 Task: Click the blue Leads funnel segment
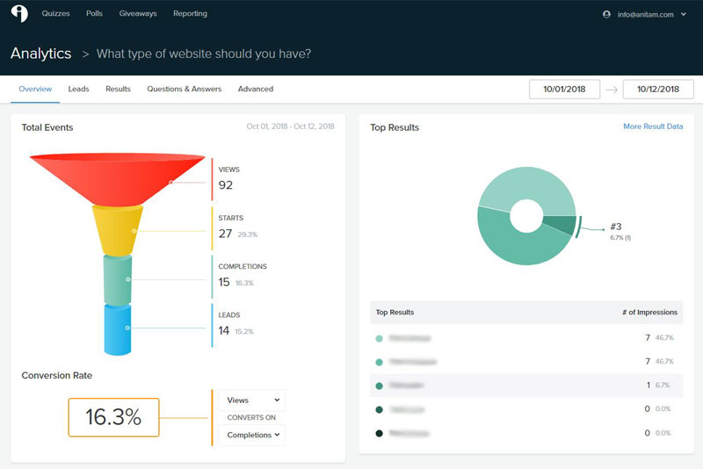tap(118, 329)
